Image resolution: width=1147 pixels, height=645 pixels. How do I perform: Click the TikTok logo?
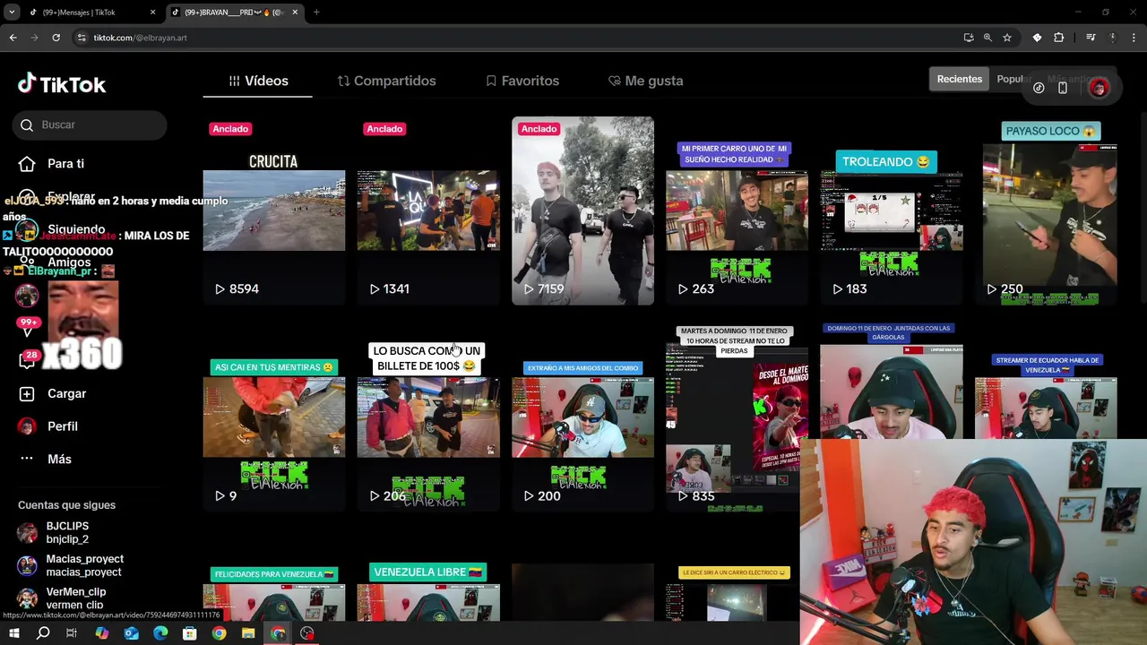click(62, 84)
